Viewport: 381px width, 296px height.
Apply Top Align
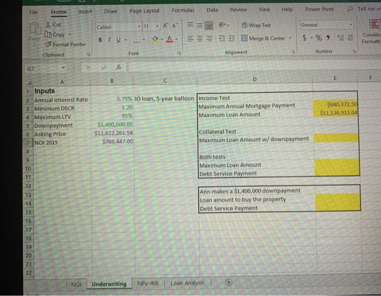(190, 25)
